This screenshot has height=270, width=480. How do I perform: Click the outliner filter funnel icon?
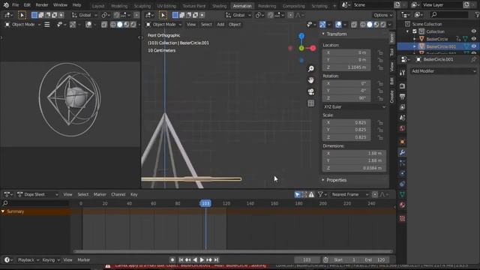click(477, 14)
